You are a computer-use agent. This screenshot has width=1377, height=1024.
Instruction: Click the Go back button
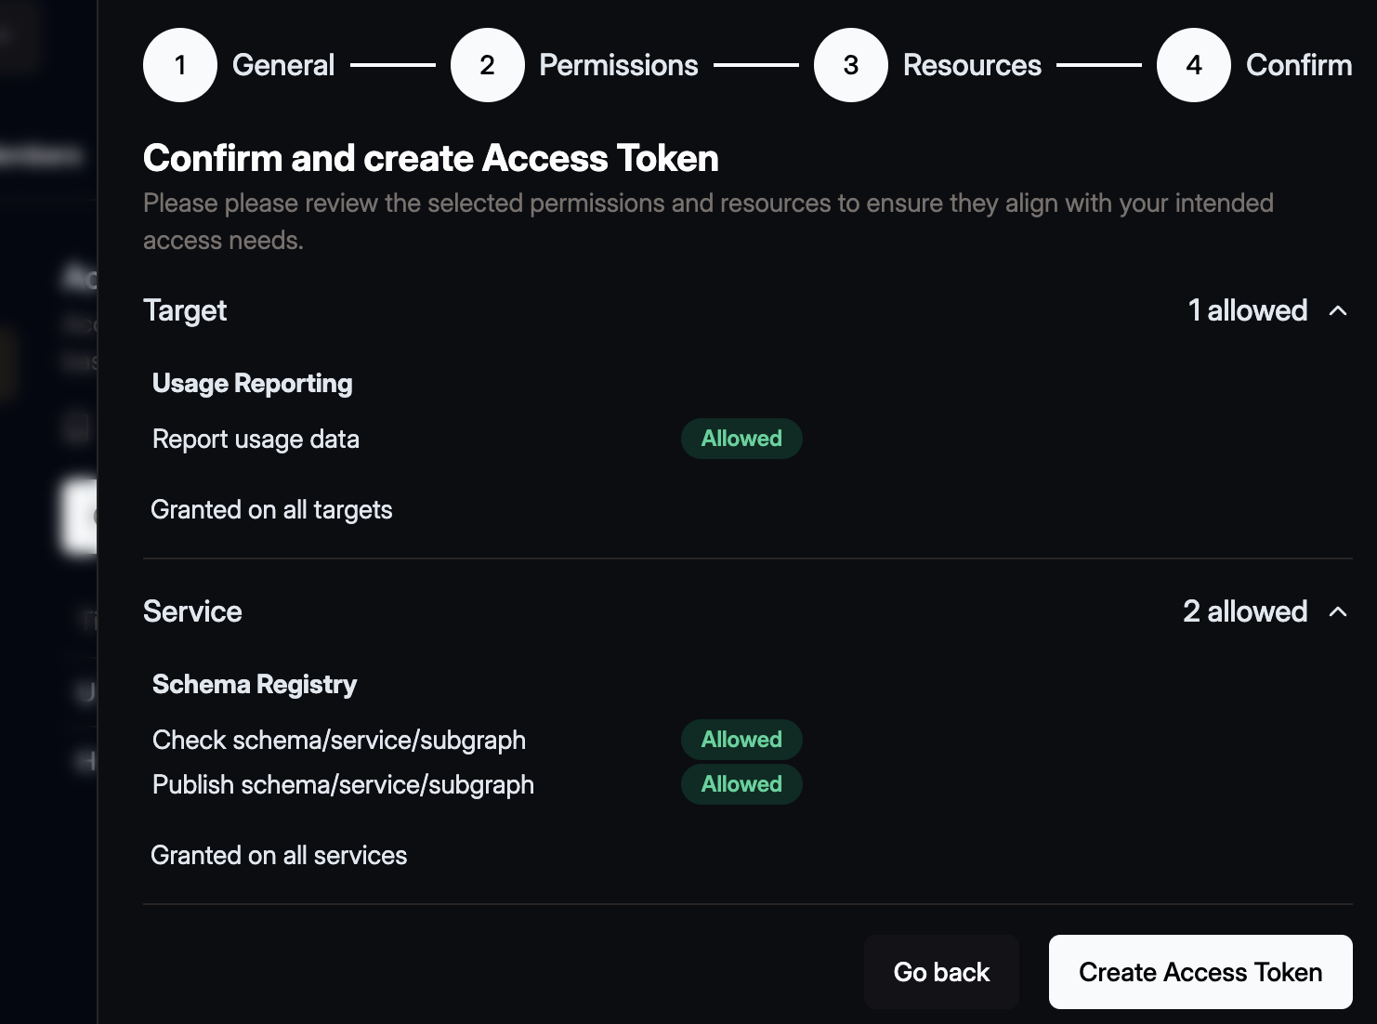(x=941, y=971)
